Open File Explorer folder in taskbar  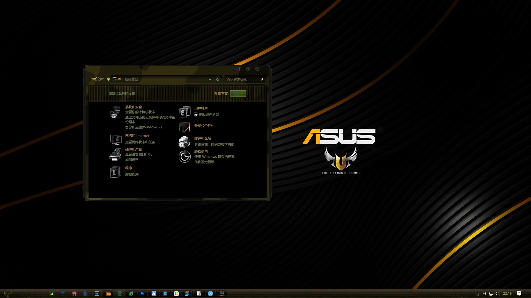[x=108, y=294]
